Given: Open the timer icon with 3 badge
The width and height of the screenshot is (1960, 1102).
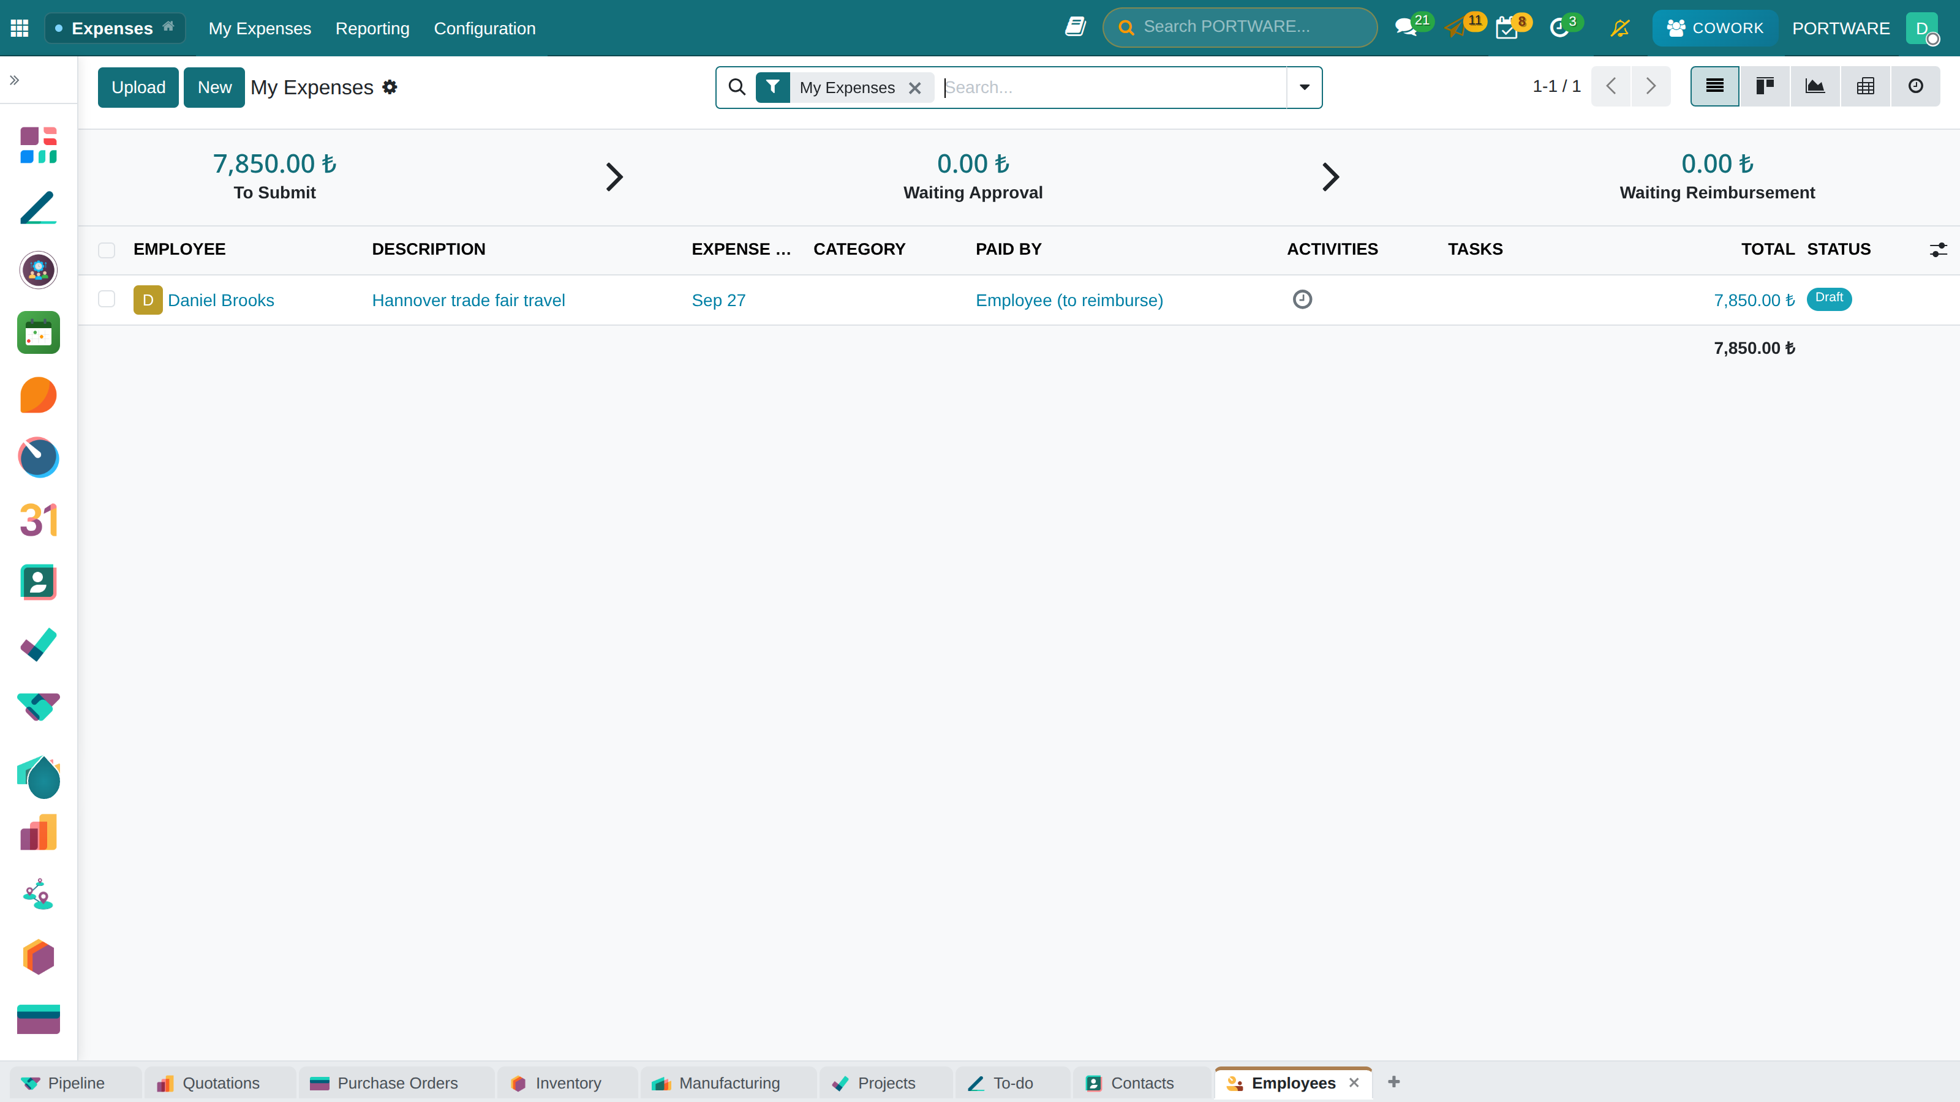Looking at the screenshot, I should pyautogui.click(x=1559, y=28).
